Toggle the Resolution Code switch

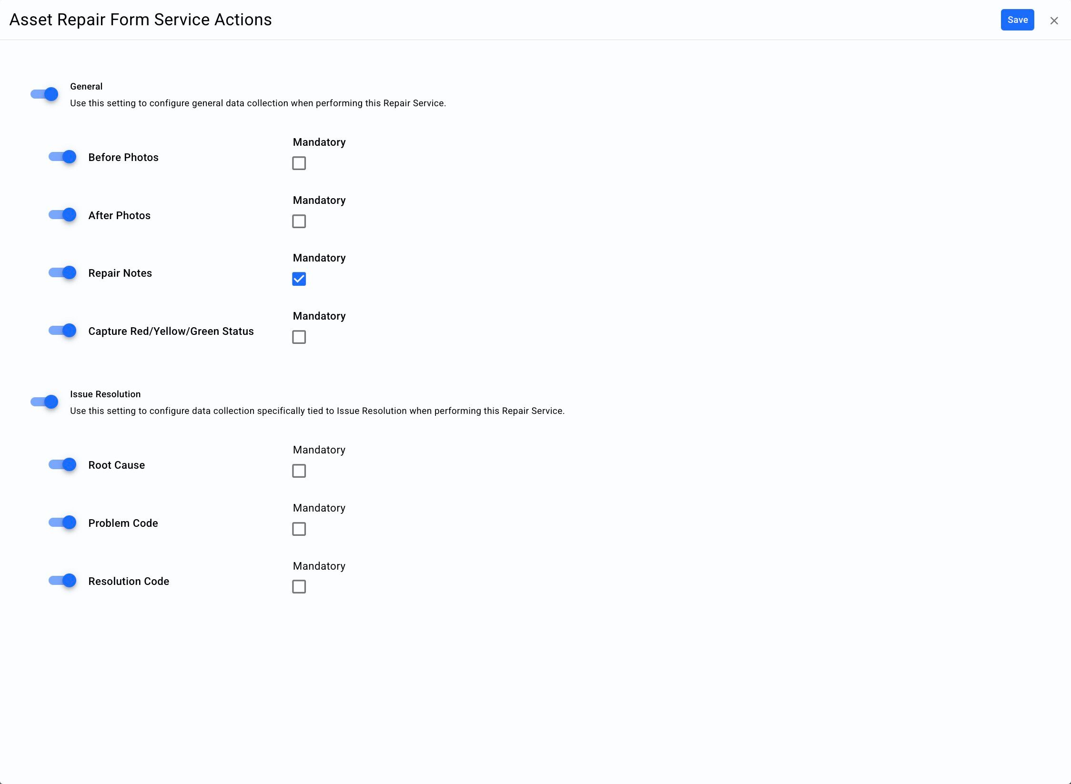click(x=63, y=581)
